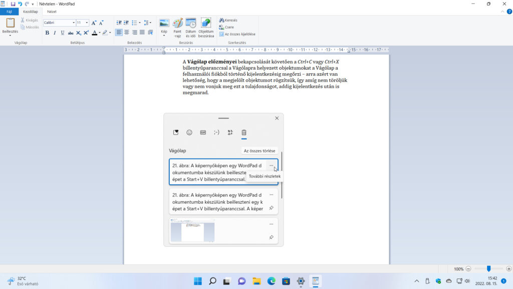
Task: Expand the Kép dropdown arrow
Action: [164, 35]
